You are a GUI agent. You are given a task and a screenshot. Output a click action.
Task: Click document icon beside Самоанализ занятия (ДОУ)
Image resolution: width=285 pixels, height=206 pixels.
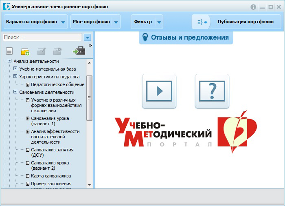(x=28, y=150)
